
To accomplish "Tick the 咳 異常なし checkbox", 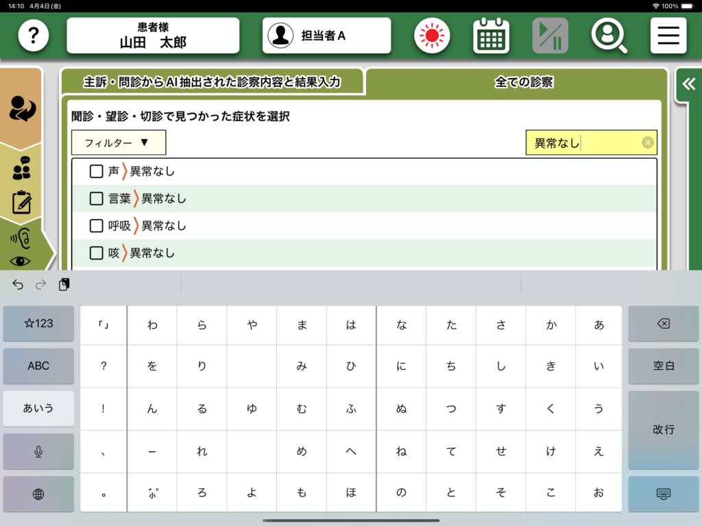I will pyautogui.click(x=97, y=253).
